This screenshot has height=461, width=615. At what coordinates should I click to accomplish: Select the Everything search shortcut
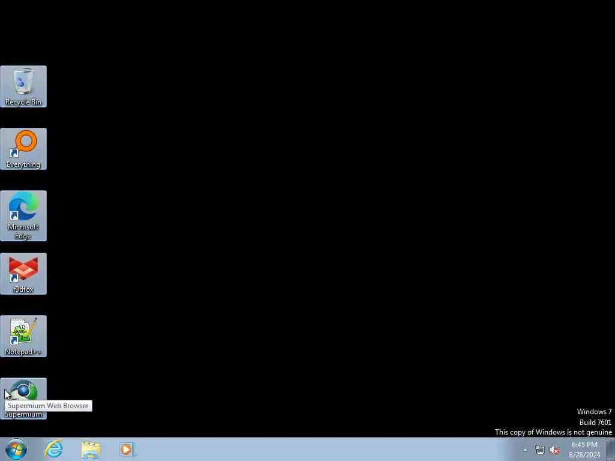[23, 149]
